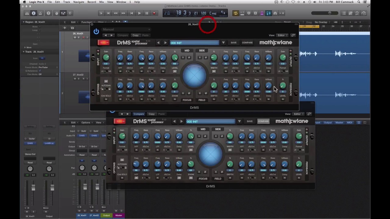Viewport: 390px width, 219px height.
Task: Open the Window menu
Action: click(x=121, y=2)
